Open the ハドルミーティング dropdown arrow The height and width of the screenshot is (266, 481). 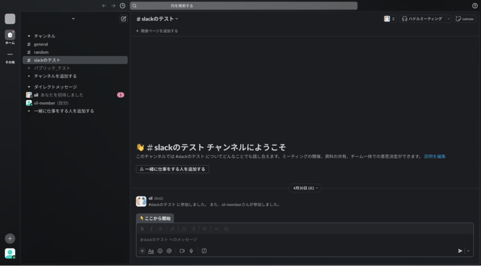pos(448,19)
